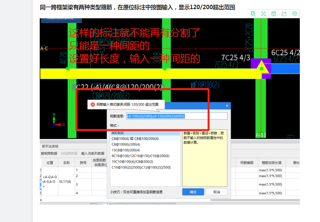
Task: Open the image in fullscreen with the expand-arrows icon
Action: point(263,14)
